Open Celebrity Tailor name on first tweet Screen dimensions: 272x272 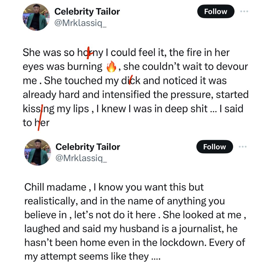[87, 11]
